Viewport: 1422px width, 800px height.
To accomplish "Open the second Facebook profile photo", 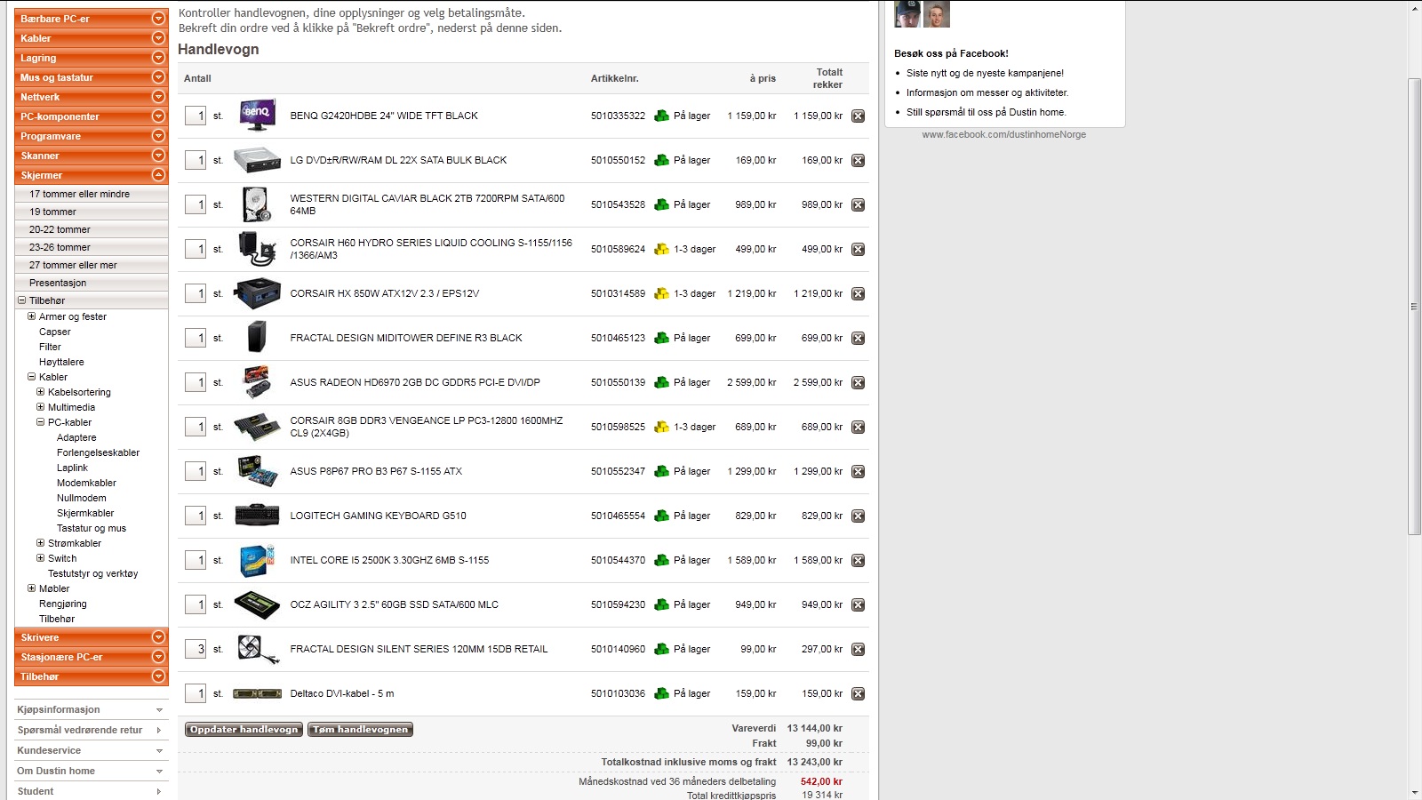I will coord(936,14).
